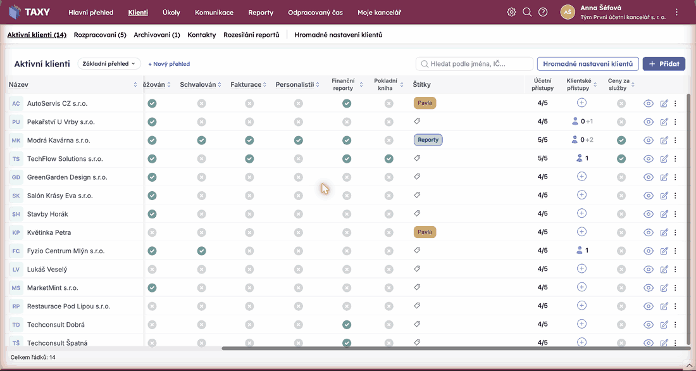Open the help question mark icon

tap(543, 13)
